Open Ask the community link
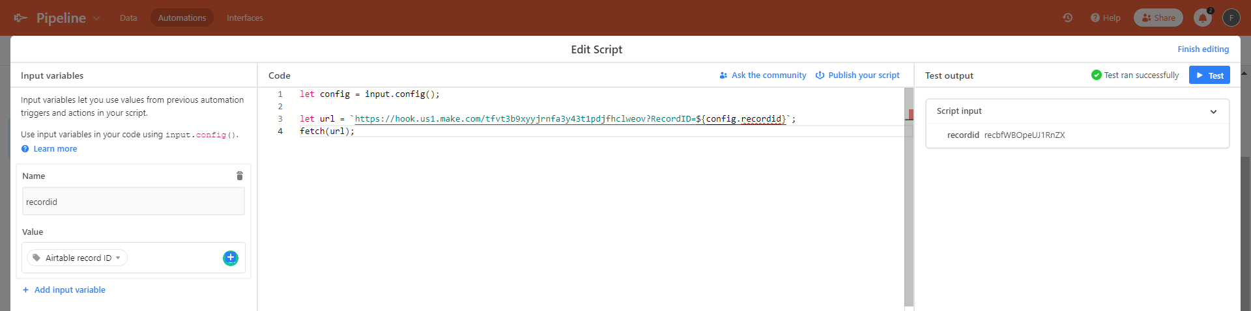The height and width of the screenshot is (311, 1251). coord(763,75)
